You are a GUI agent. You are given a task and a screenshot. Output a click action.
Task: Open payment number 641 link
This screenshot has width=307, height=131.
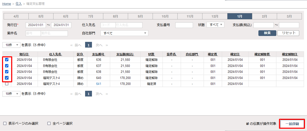[x=99, y=84]
